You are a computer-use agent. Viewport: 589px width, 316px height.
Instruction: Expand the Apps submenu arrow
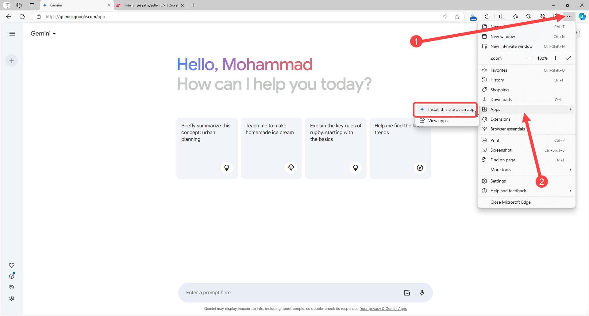pyautogui.click(x=570, y=109)
